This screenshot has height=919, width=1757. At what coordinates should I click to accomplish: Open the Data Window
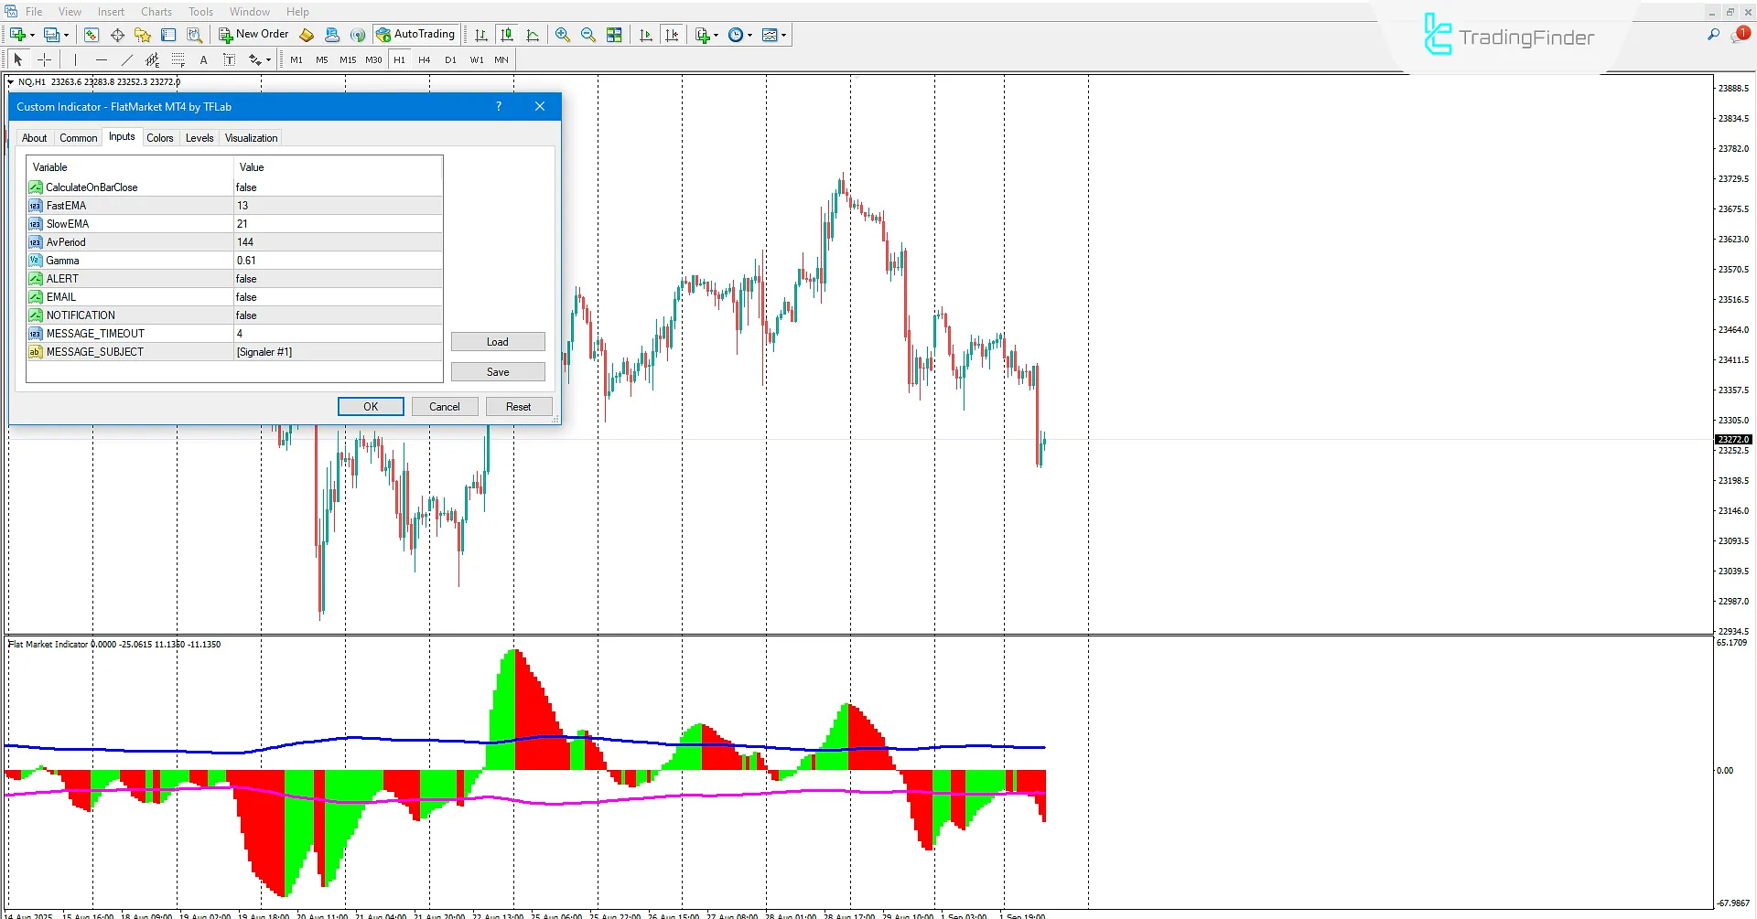coord(116,35)
